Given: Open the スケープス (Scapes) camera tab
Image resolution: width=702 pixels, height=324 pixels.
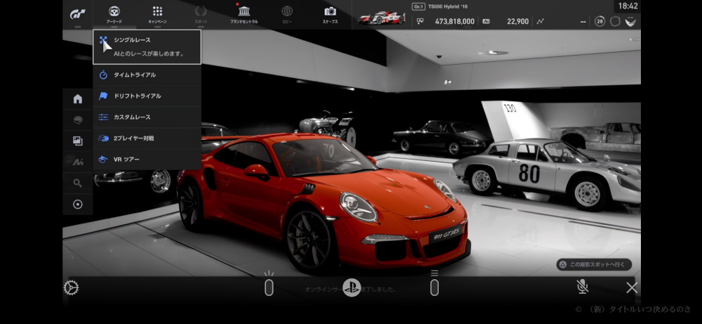Looking at the screenshot, I should click(330, 15).
